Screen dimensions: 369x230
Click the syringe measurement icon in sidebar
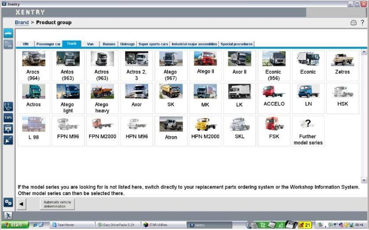(8, 140)
